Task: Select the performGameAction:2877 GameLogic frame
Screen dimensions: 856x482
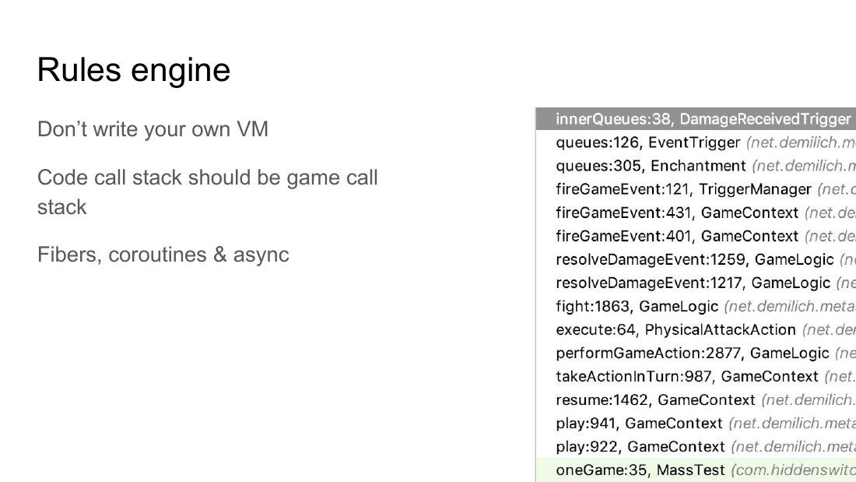Action: [x=696, y=354]
